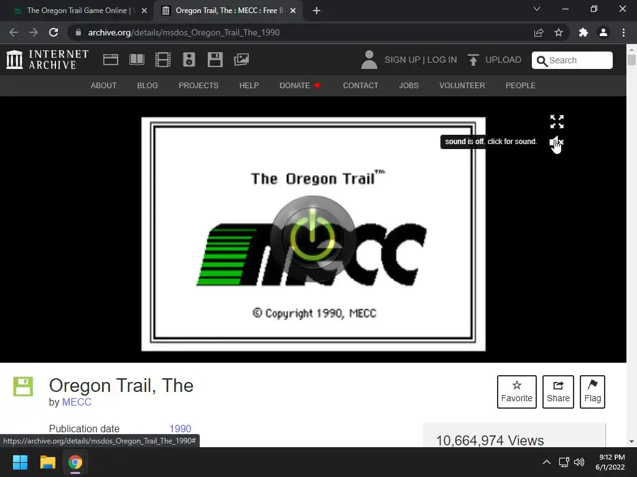The height and width of the screenshot is (477, 637).
Task: Click the LOG IN link
Action: (442, 60)
